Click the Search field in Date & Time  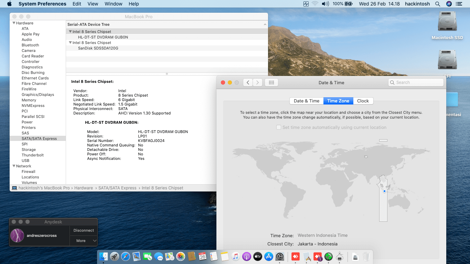[x=416, y=82]
